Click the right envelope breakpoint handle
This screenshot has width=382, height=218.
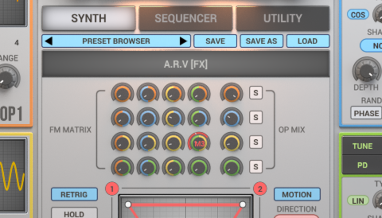(243, 204)
